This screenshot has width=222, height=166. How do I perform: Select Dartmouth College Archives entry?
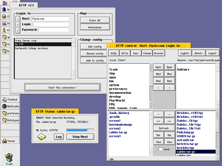click(43, 48)
